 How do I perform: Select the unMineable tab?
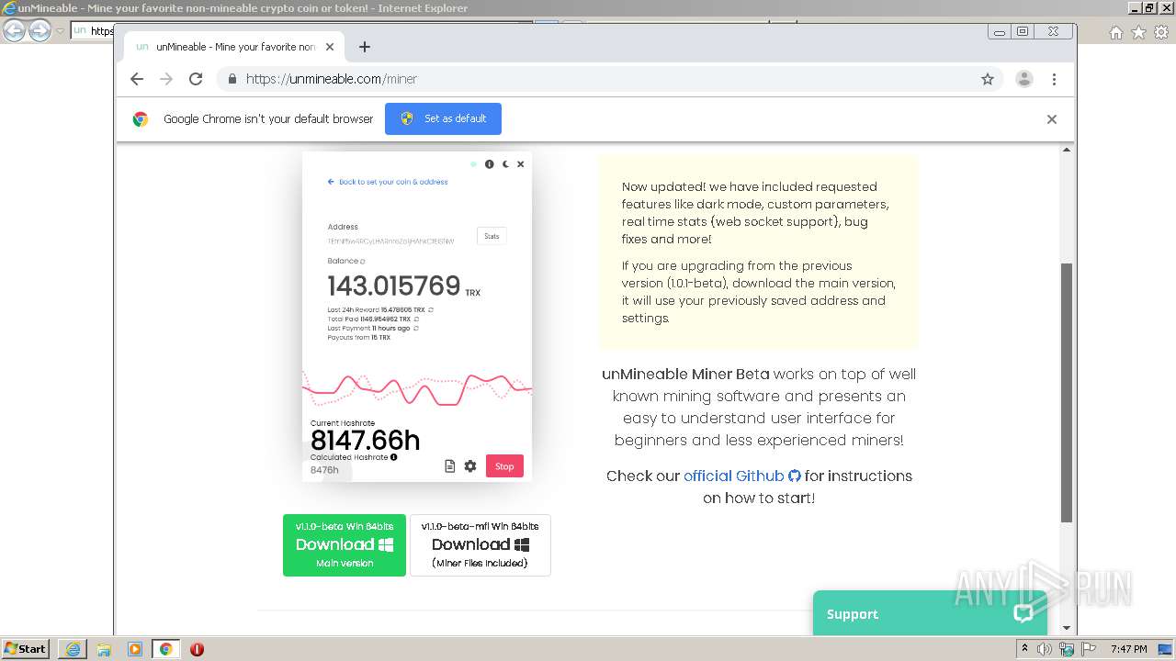click(x=233, y=47)
